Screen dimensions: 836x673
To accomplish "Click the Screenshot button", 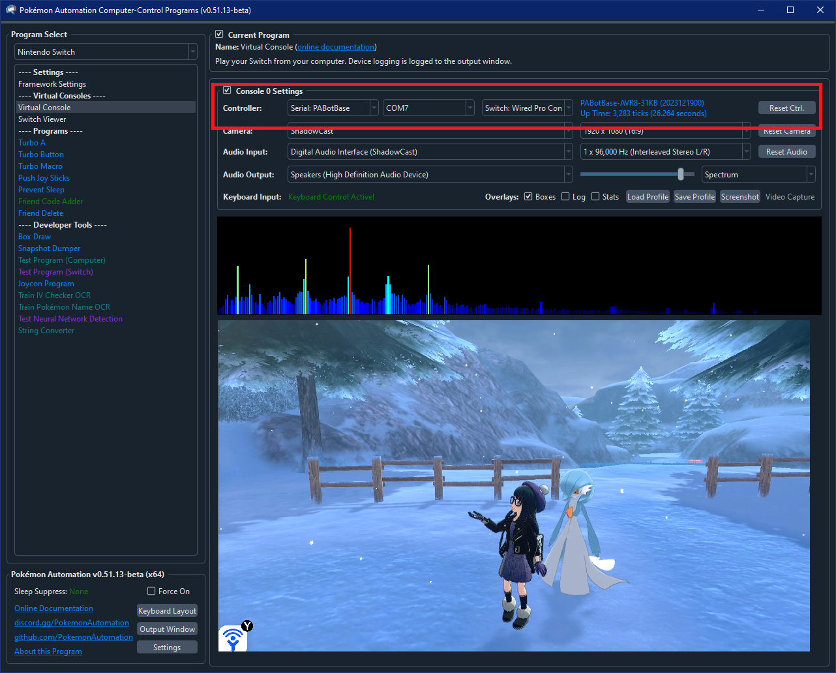I will point(740,196).
